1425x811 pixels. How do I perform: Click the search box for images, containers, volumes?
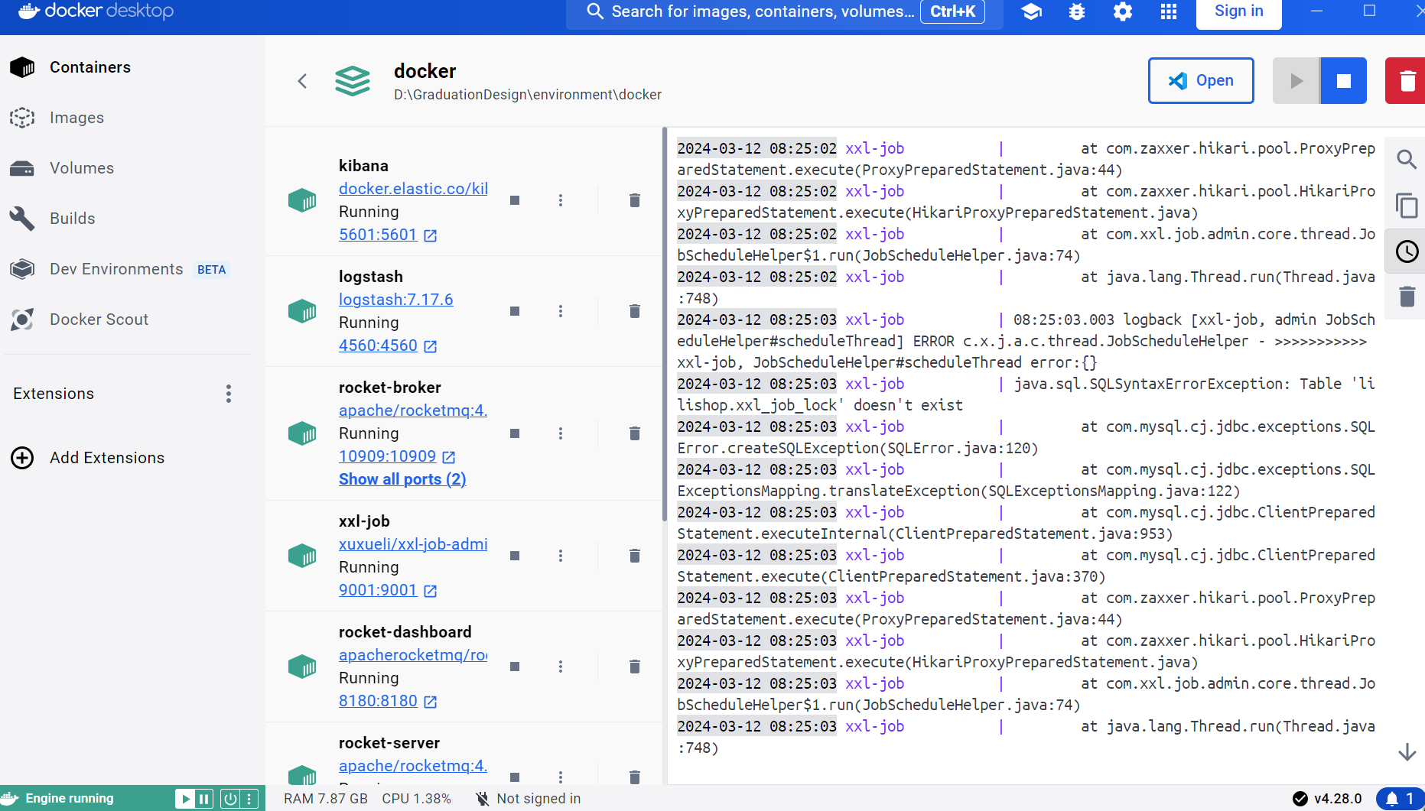(784, 11)
